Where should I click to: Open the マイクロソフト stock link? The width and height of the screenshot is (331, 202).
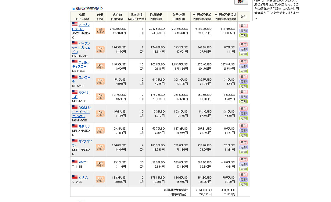tap(82, 144)
